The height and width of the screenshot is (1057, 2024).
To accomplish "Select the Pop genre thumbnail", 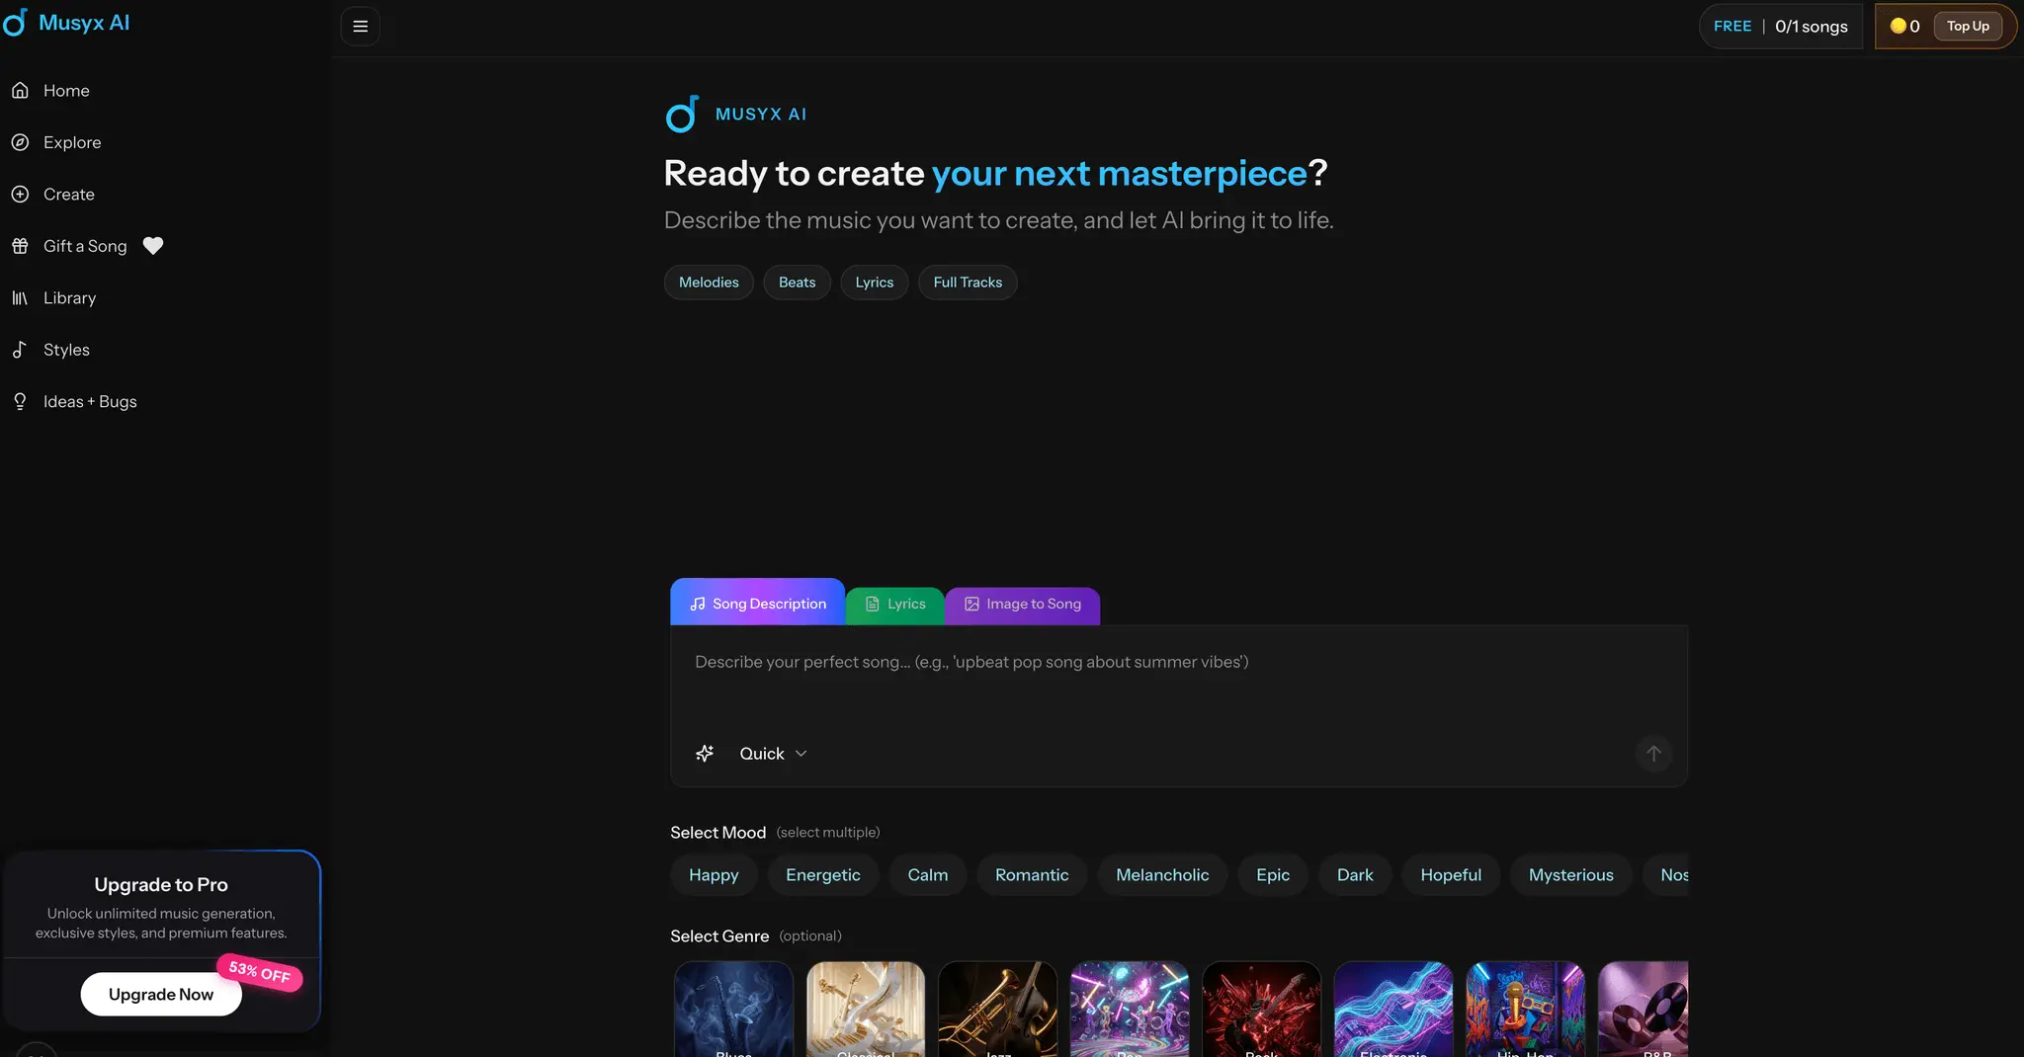I will pos(1130,1010).
